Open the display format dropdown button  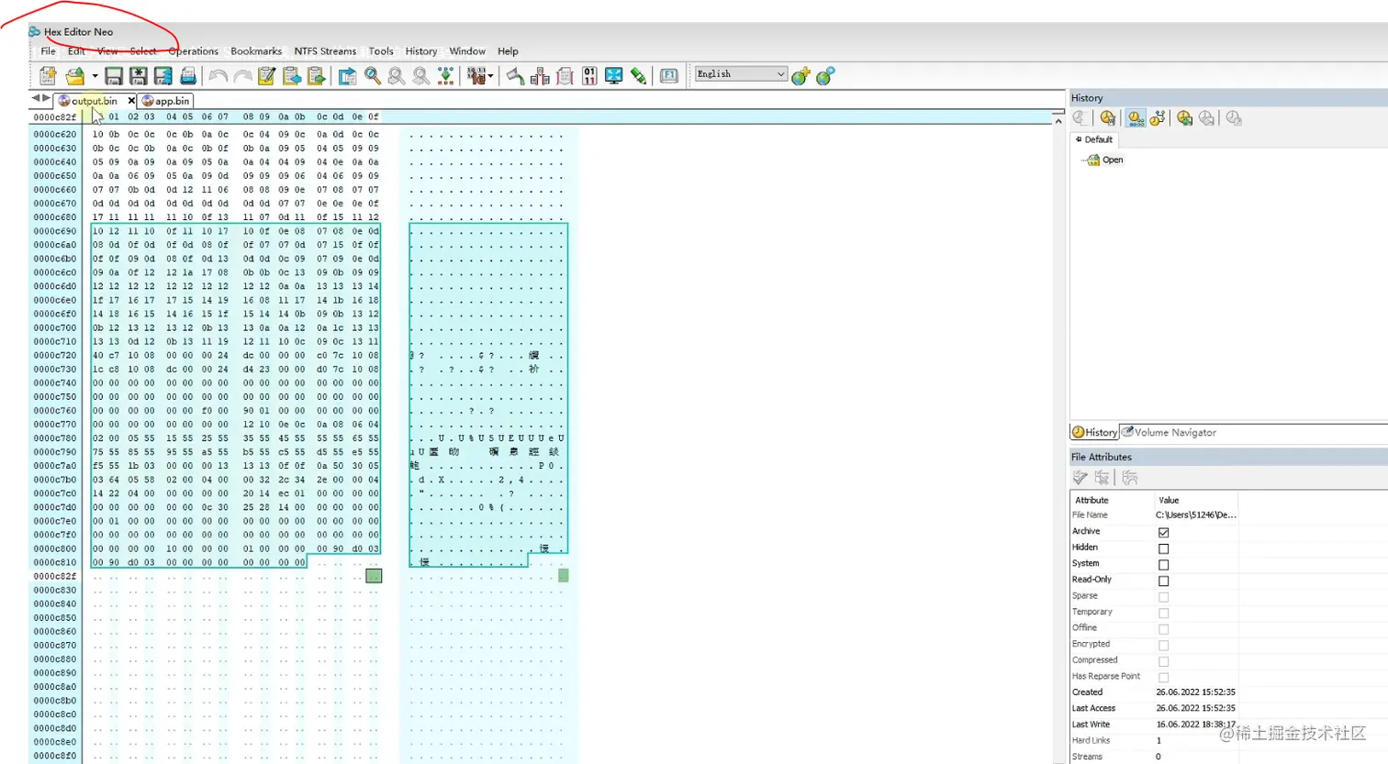tap(480, 76)
